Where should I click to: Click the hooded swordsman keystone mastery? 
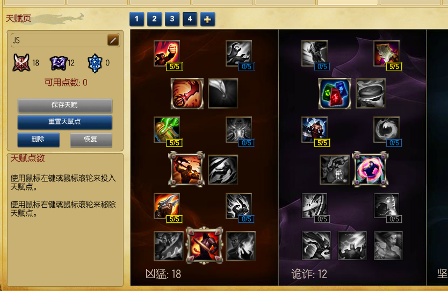click(204, 245)
